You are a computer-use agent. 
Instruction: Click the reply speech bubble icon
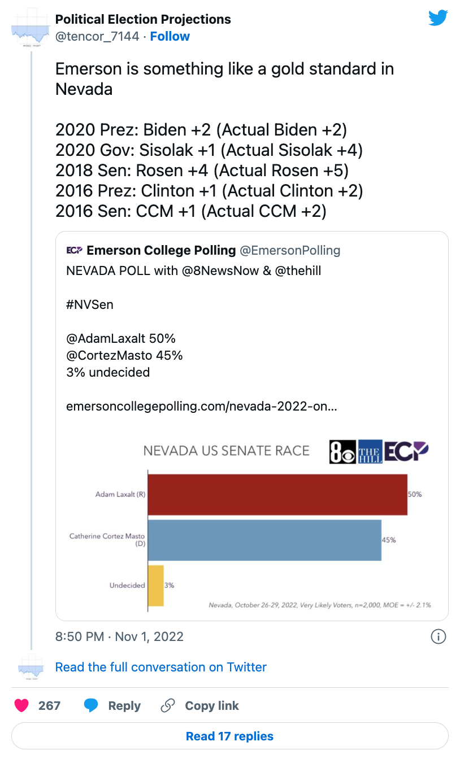(x=91, y=705)
